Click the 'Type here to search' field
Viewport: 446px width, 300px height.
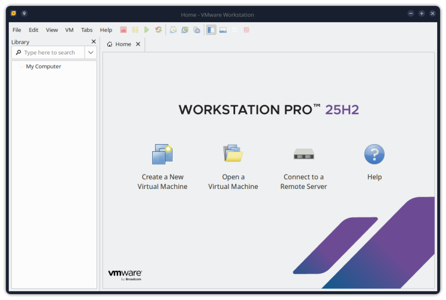coord(49,53)
